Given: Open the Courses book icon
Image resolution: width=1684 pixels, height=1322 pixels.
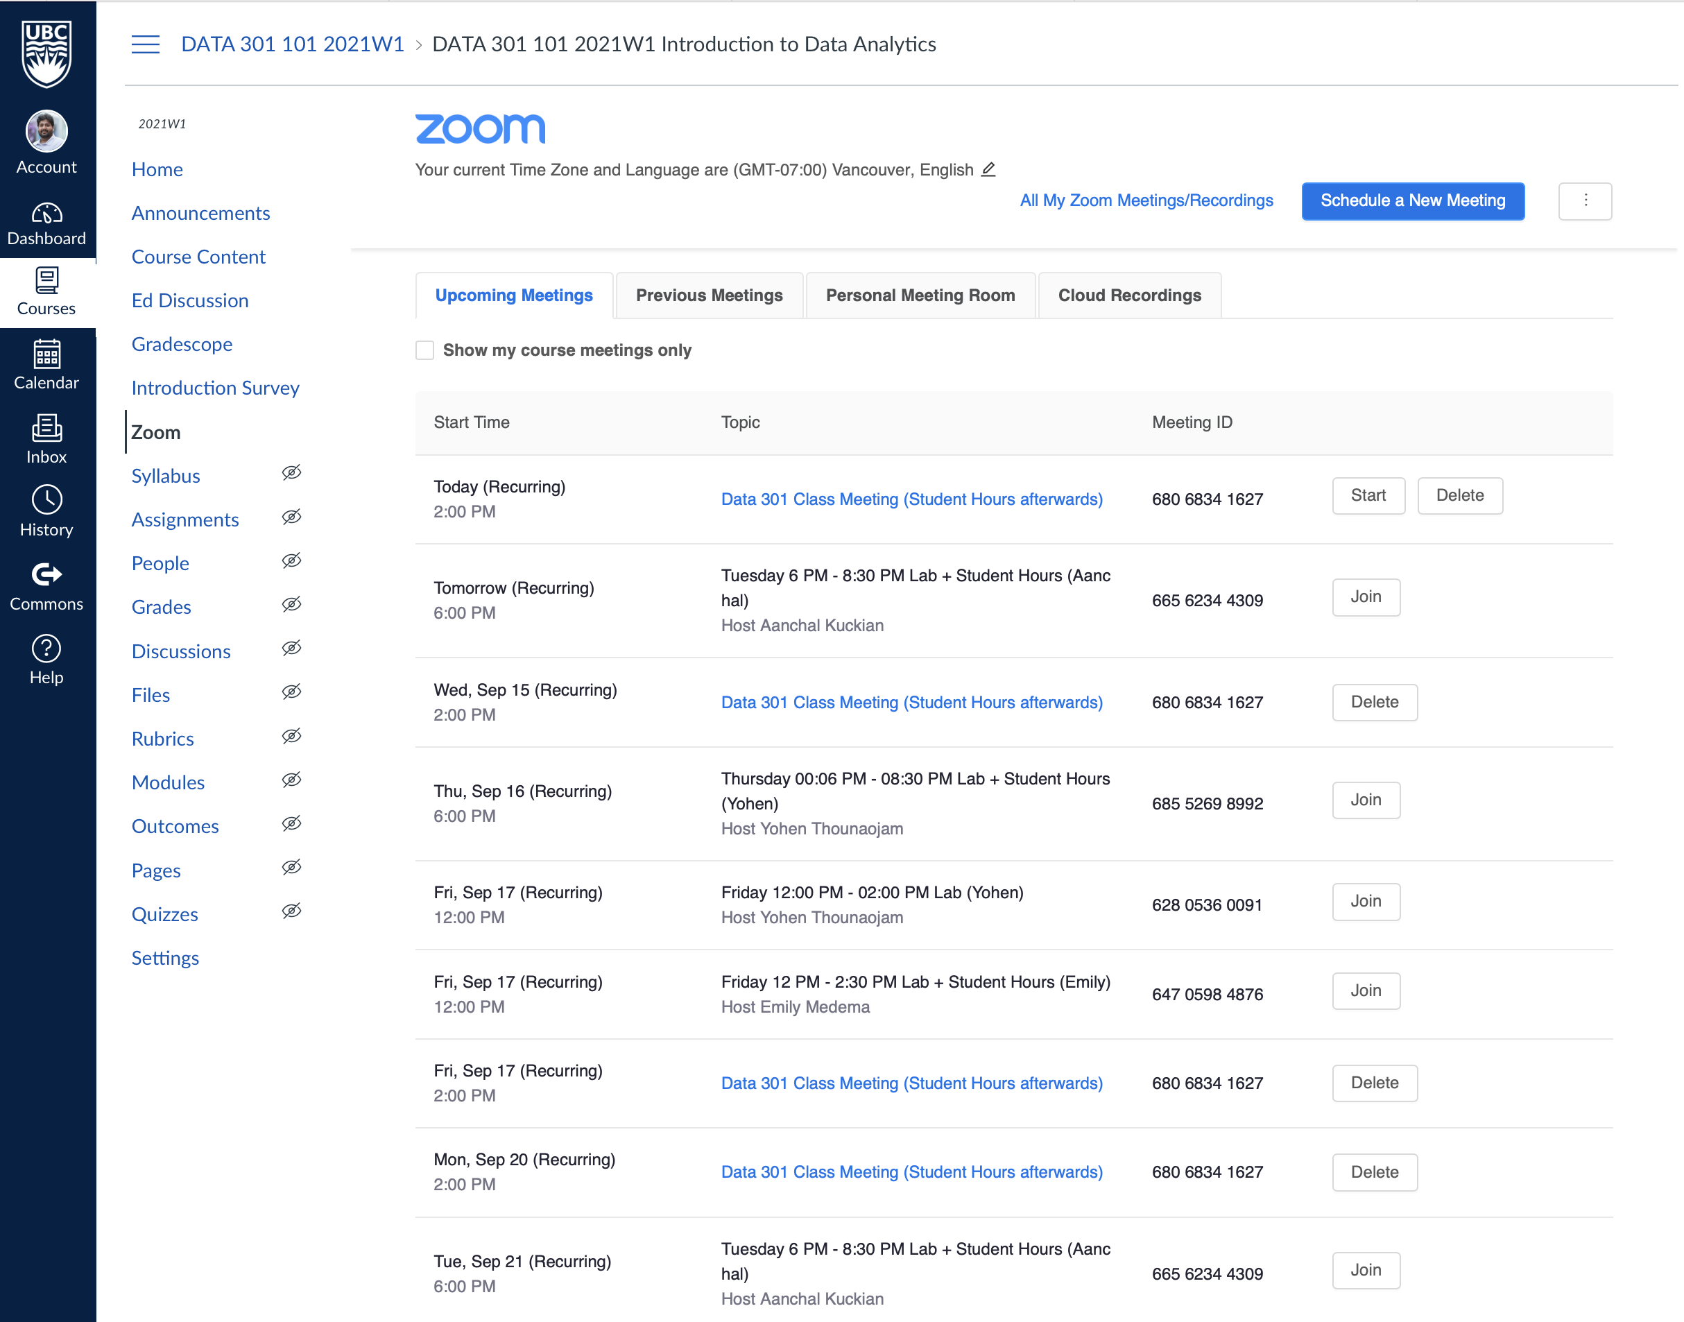Looking at the screenshot, I should point(46,280).
